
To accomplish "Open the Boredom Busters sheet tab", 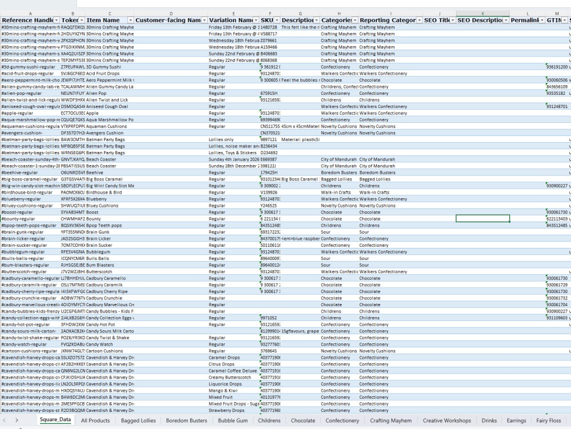I will [187, 420].
